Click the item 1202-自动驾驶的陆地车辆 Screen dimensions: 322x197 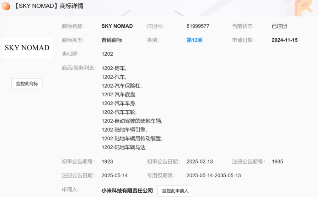coord(132,121)
